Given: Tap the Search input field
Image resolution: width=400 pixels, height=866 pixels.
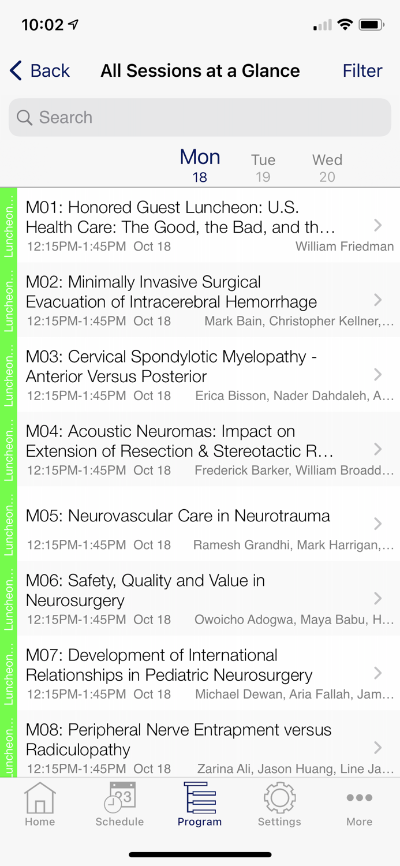Looking at the screenshot, I should click(x=200, y=117).
